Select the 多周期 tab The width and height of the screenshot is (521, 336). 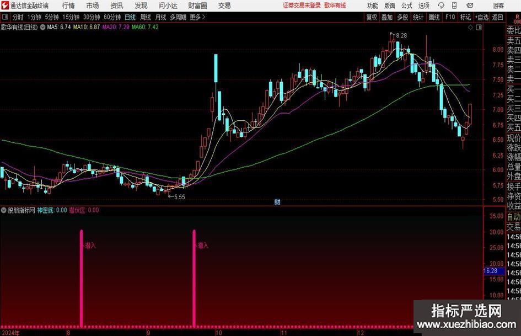(178, 17)
